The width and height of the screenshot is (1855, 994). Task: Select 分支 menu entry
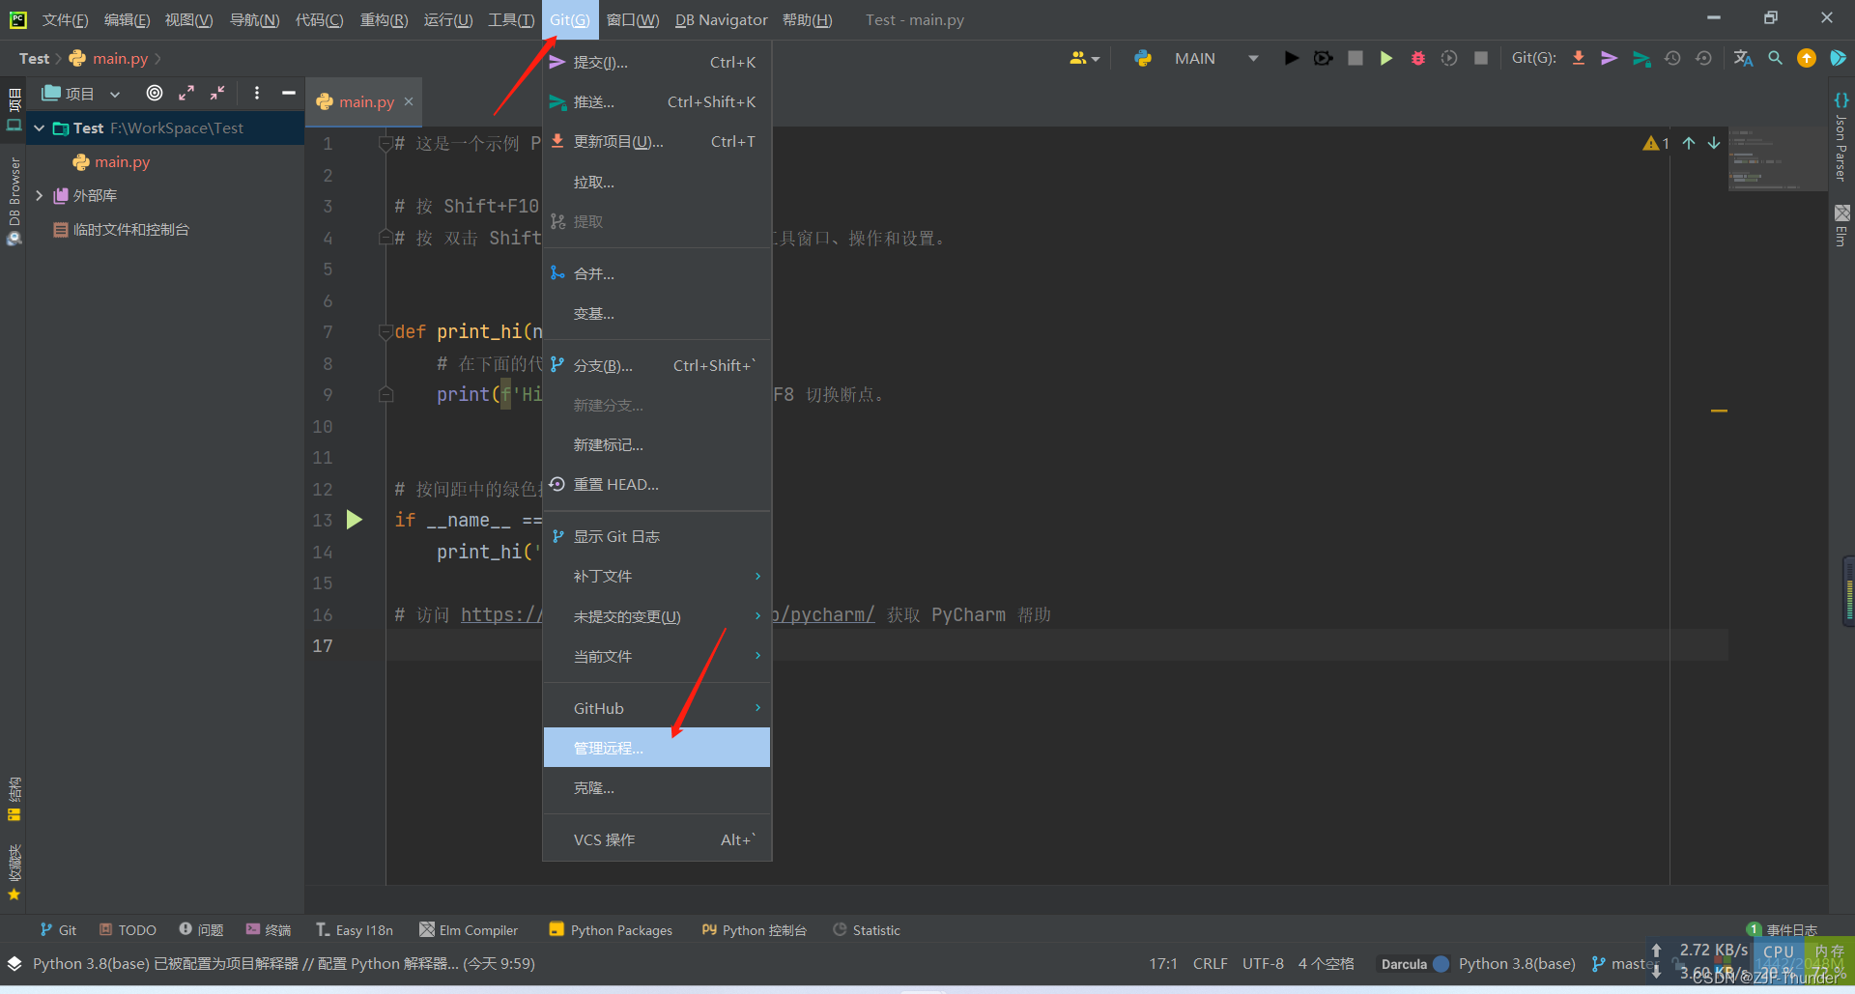tap(657, 365)
